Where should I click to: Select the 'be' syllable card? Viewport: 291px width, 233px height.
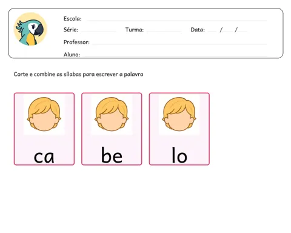pyautogui.click(x=112, y=129)
